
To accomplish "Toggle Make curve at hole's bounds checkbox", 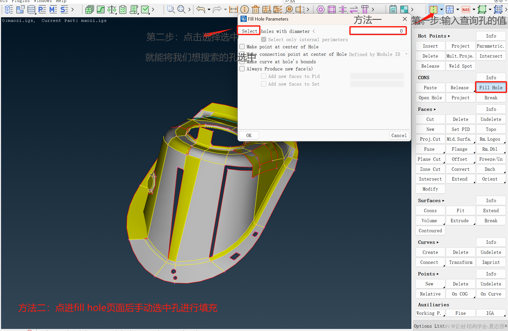I will [242, 62].
